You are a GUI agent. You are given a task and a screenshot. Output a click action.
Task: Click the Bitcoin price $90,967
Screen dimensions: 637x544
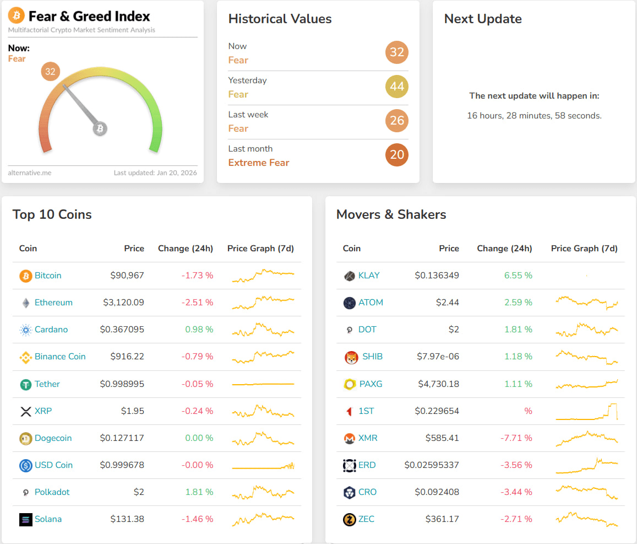(127, 276)
